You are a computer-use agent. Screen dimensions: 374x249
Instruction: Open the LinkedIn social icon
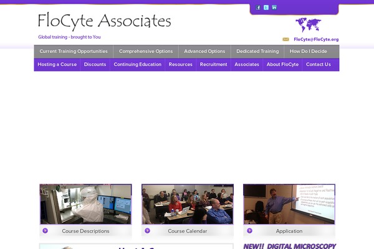[274, 7]
